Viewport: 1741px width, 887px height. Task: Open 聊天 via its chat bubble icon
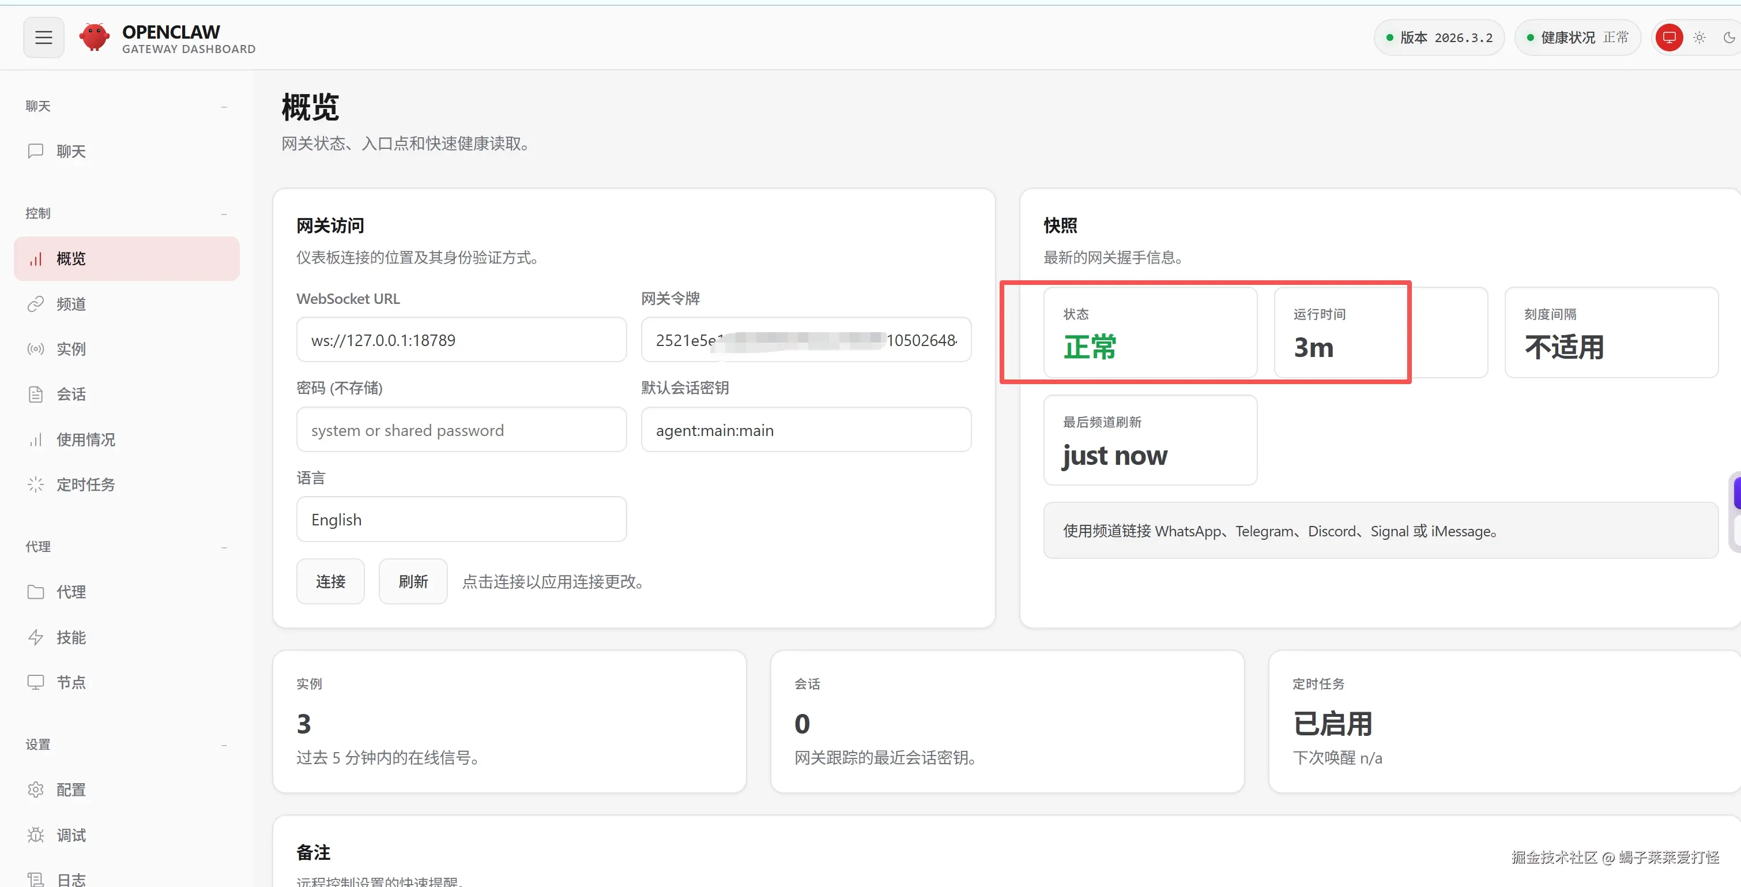click(x=35, y=151)
